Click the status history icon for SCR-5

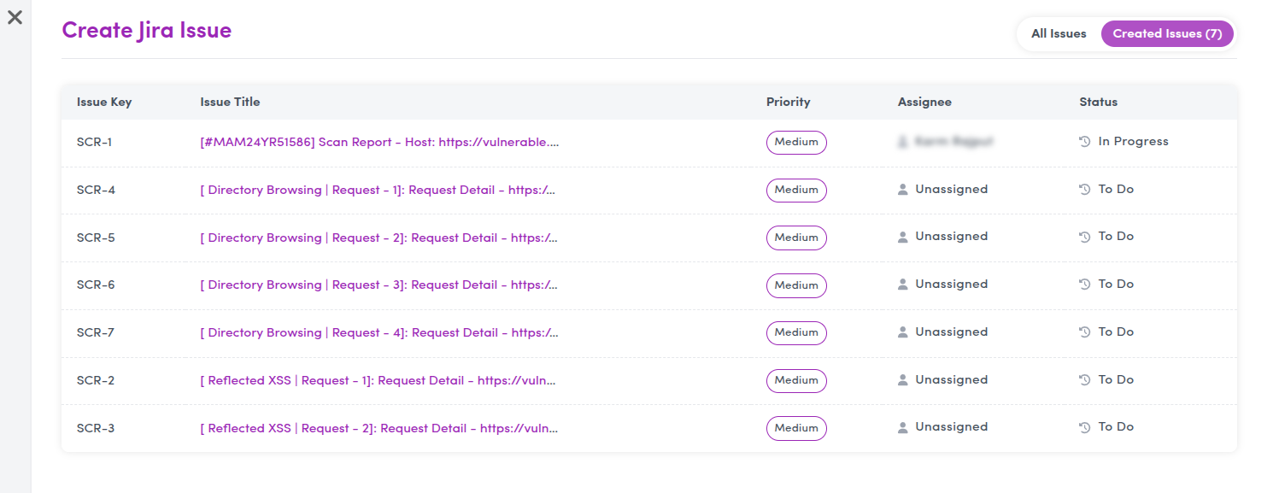(x=1085, y=237)
